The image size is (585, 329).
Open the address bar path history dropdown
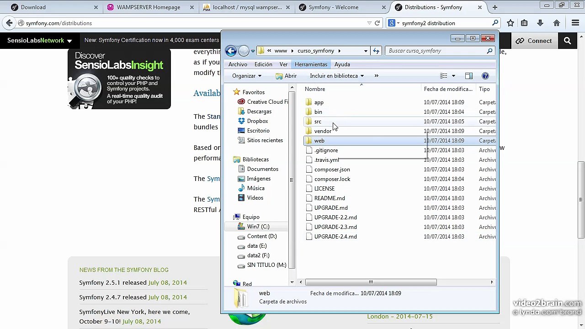point(366,51)
